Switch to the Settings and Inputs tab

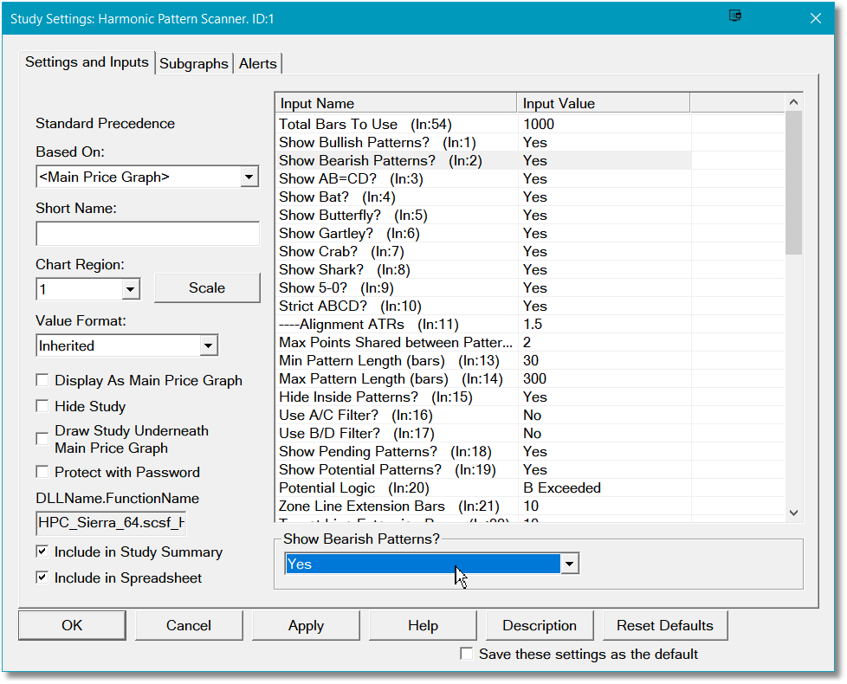click(87, 62)
